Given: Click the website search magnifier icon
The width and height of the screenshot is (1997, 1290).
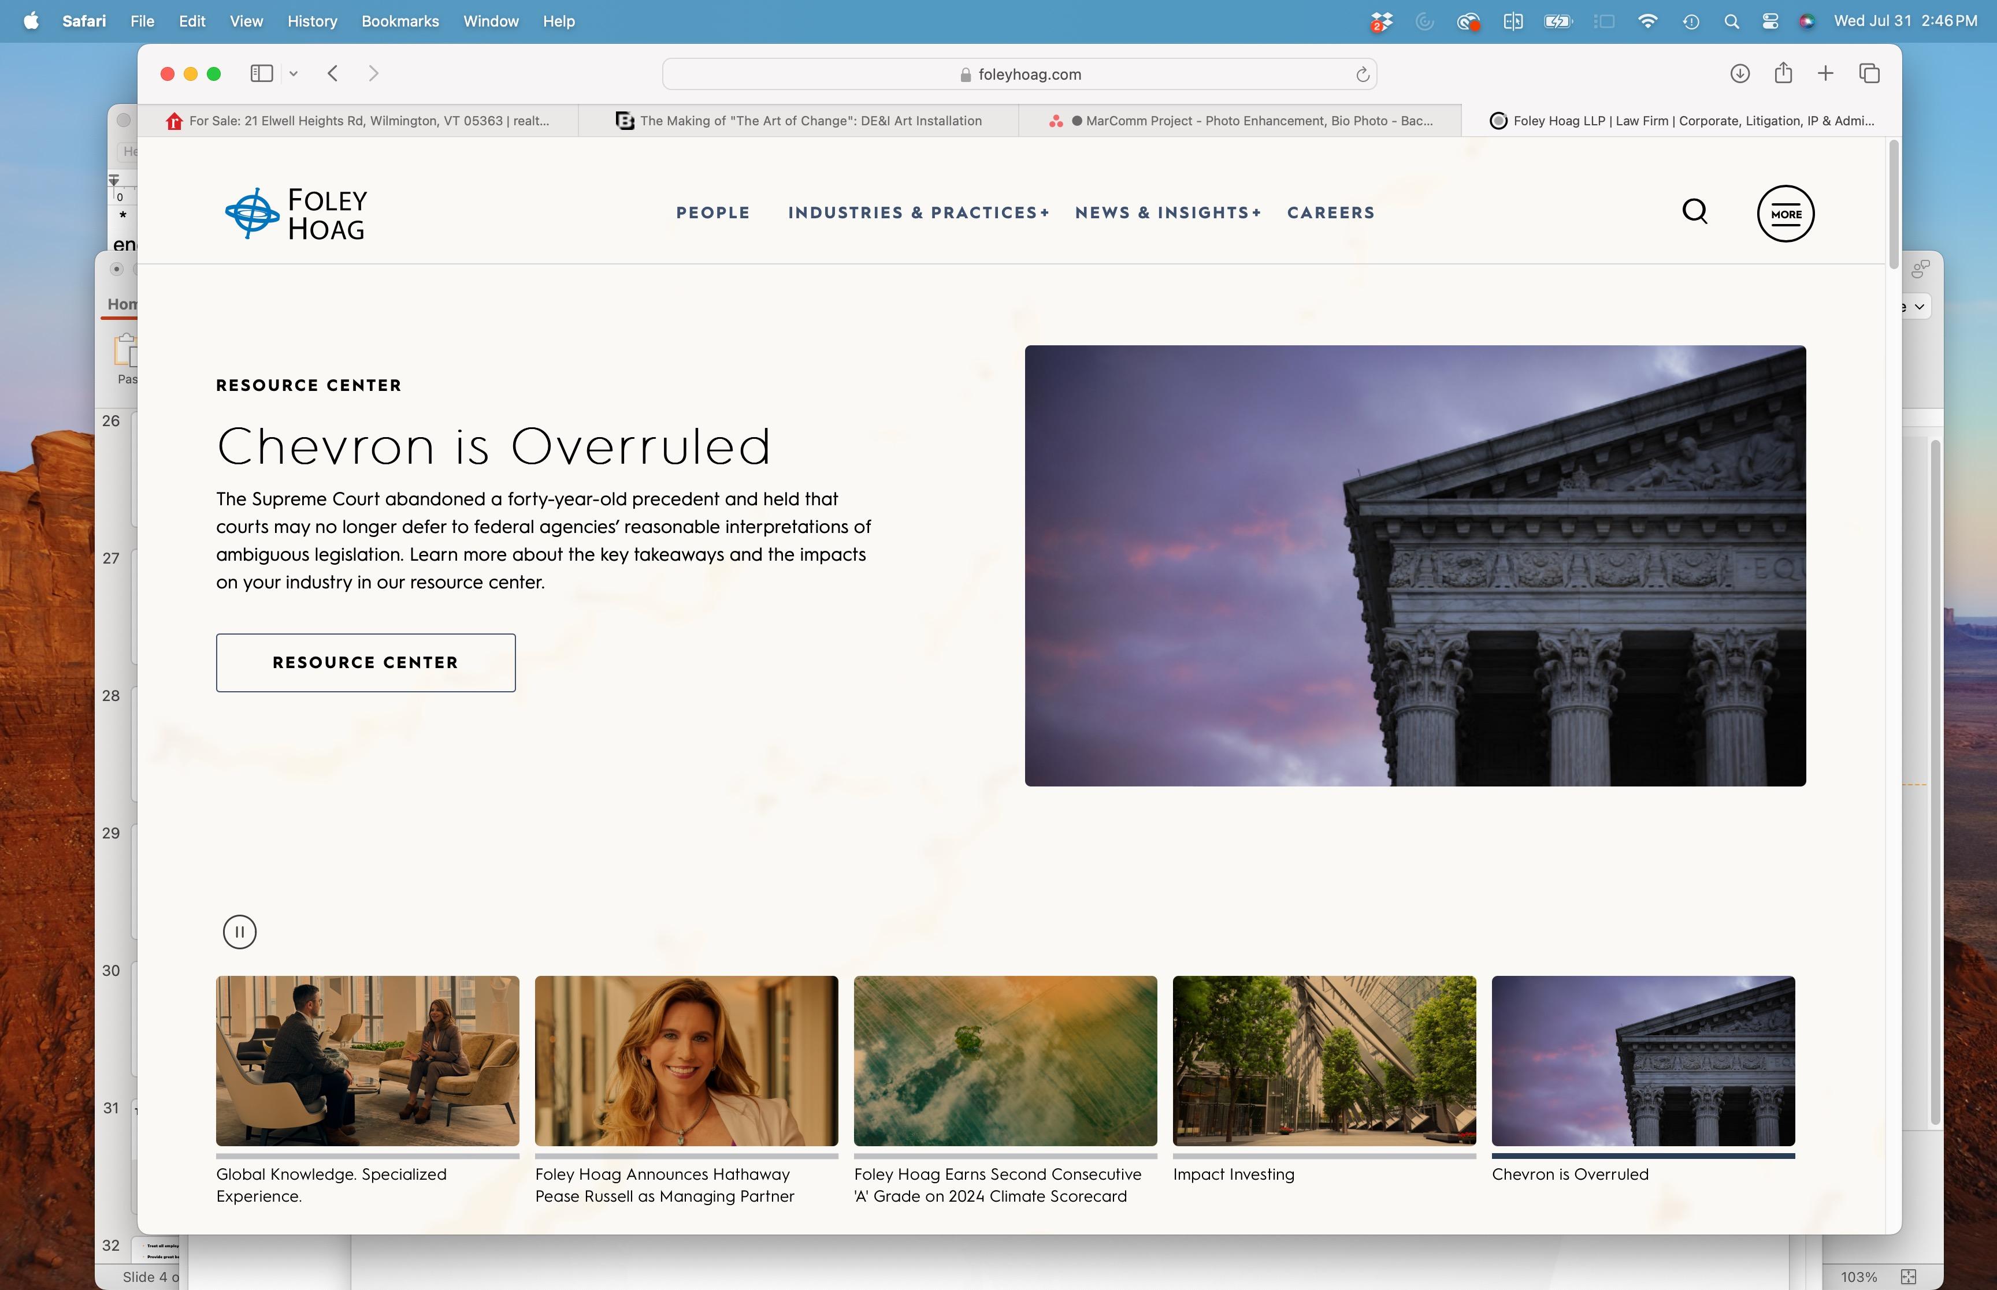Looking at the screenshot, I should (x=1694, y=212).
